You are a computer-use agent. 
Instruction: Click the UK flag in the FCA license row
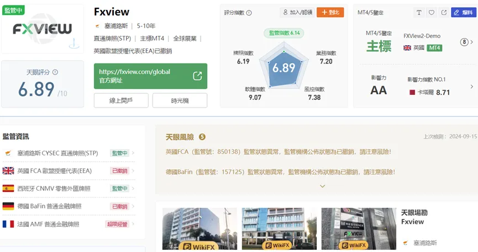pyautogui.click(x=8, y=171)
